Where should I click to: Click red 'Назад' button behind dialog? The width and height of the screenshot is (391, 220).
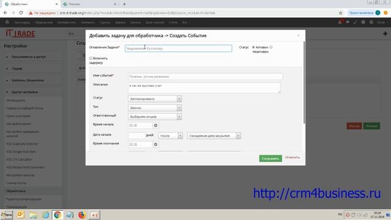pos(354,126)
